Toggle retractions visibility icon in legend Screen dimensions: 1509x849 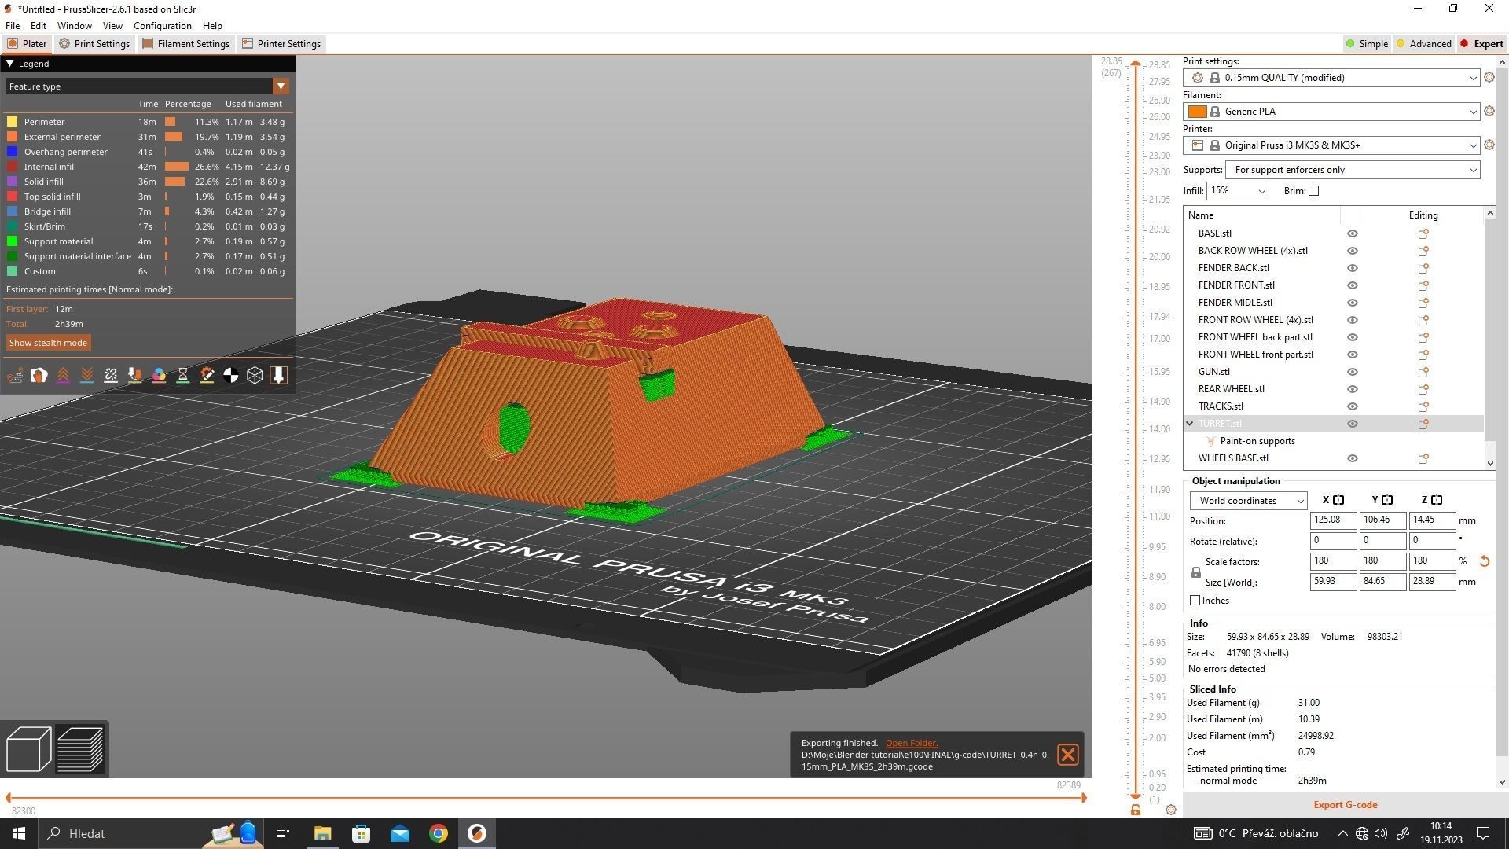click(63, 376)
